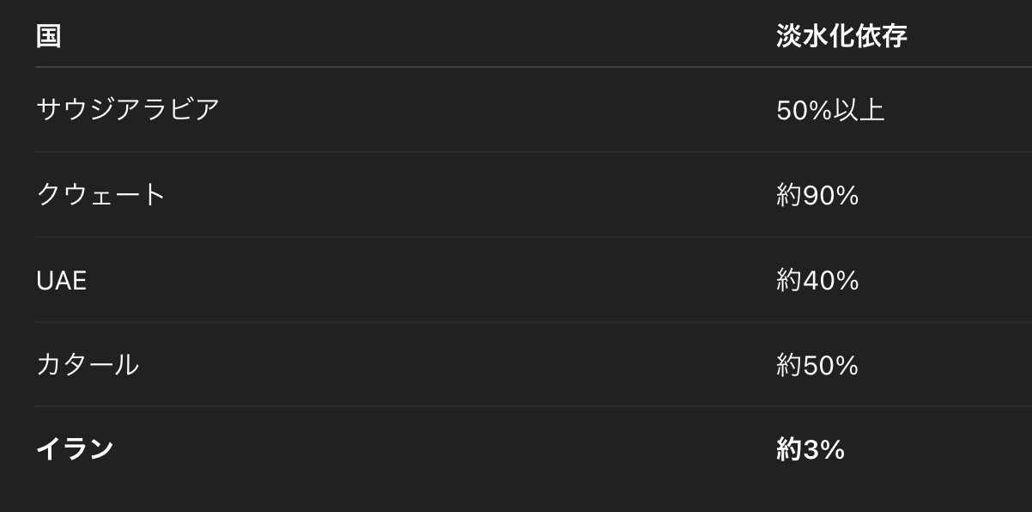This screenshot has height=512, width=1032.
Task: Click the divider between クウェート and UAE rows
Action: tap(515, 237)
